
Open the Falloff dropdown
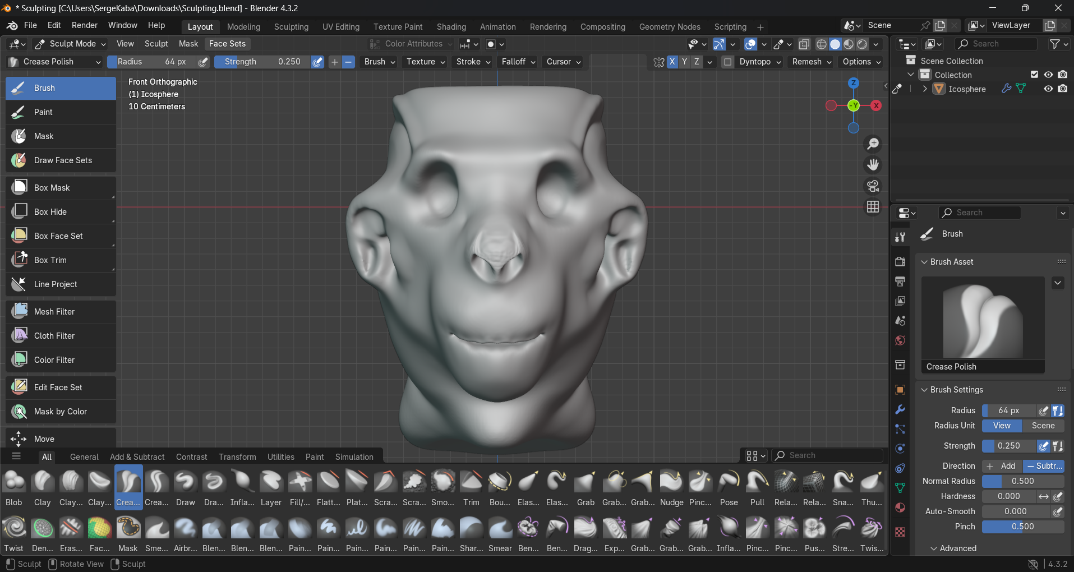(x=518, y=62)
